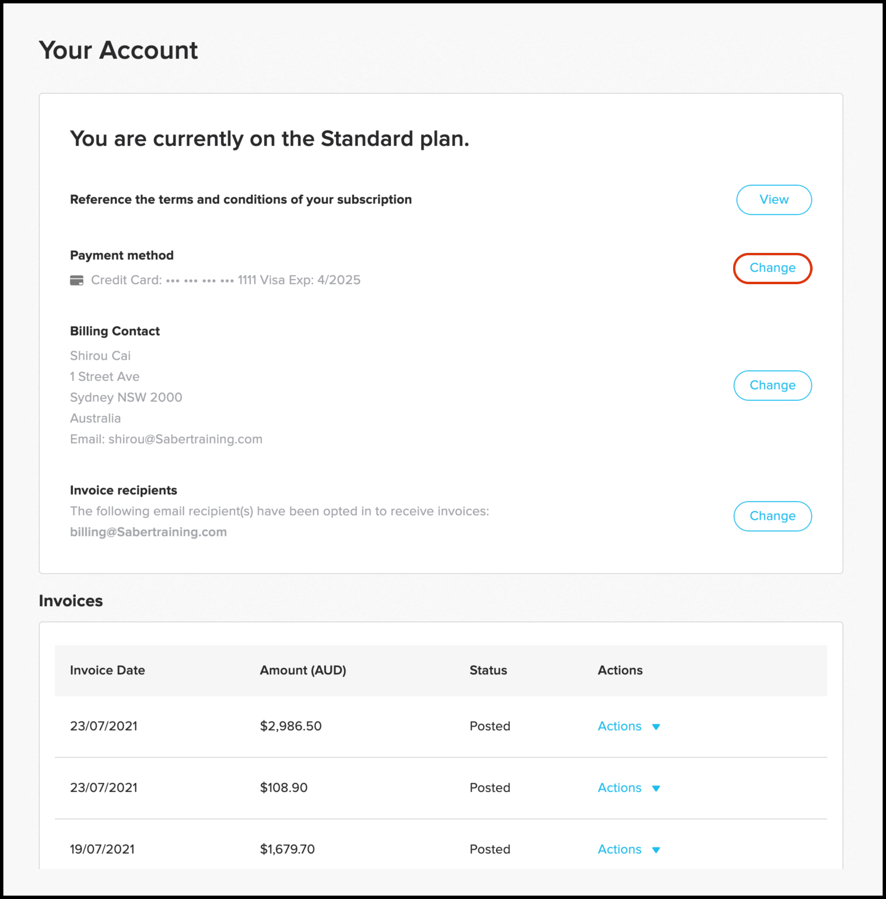Click the Amount (AUD) column header
The width and height of the screenshot is (886, 899).
303,671
